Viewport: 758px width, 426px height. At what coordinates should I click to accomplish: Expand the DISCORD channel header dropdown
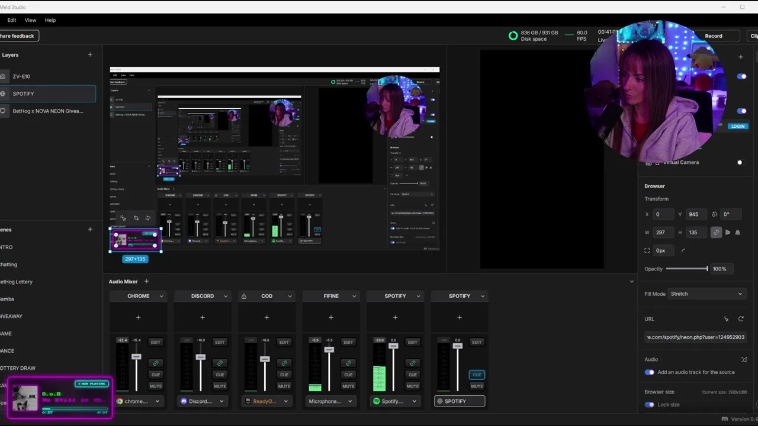[x=226, y=296]
